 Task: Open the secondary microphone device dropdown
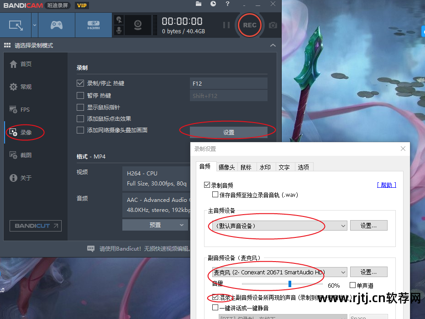pyautogui.click(x=280, y=272)
